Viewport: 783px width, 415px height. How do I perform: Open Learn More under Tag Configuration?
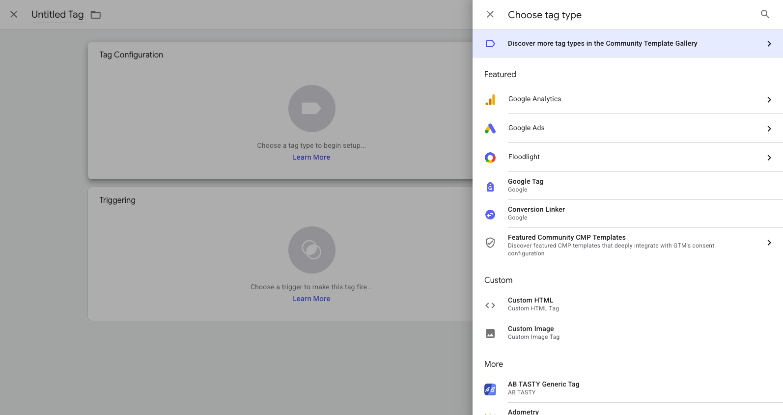(x=311, y=157)
